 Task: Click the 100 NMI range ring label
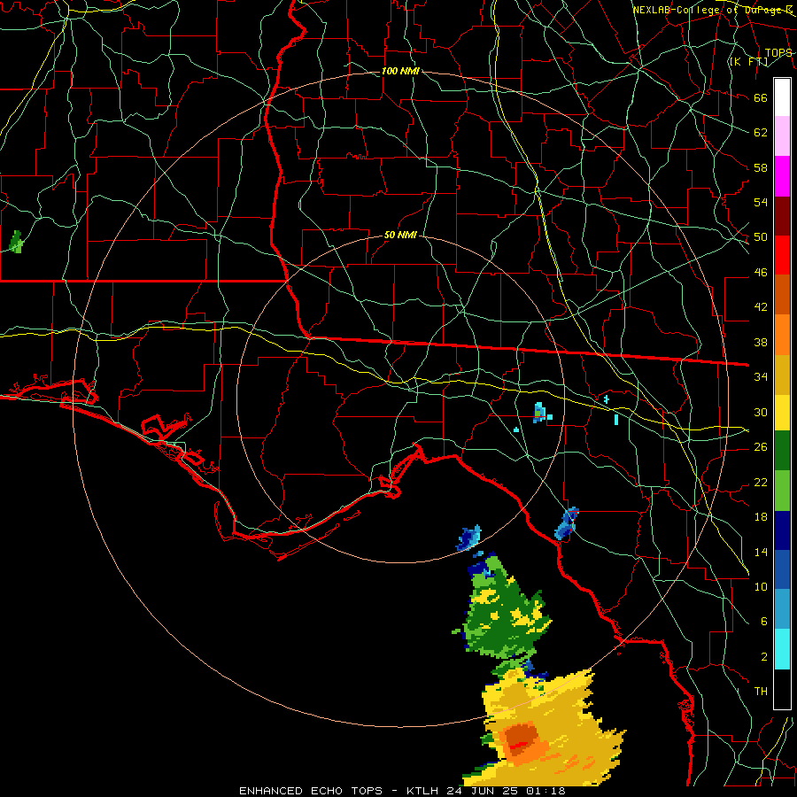(400, 71)
